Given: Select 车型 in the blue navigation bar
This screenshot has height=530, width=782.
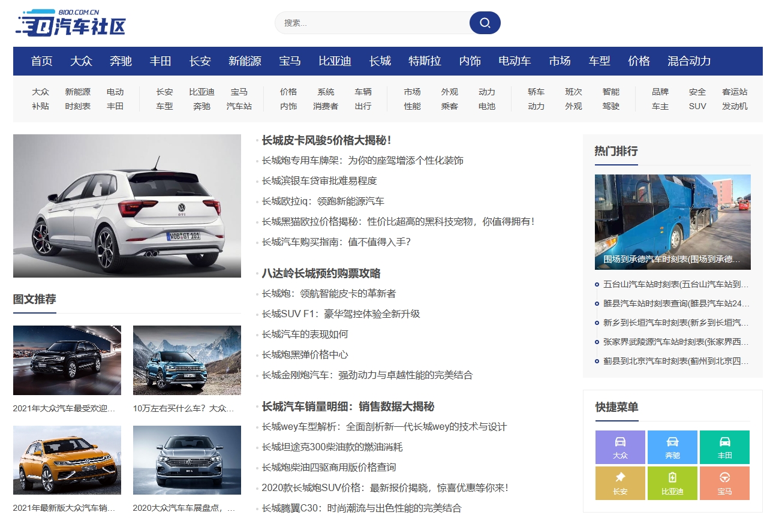Looking at the screenshot, I should point(599,61).
